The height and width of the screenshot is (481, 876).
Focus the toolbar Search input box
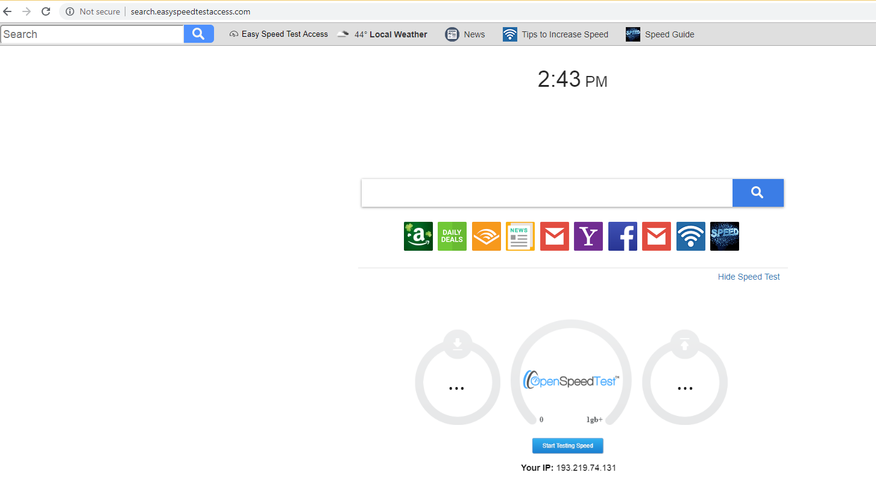[x=92, y=34]
